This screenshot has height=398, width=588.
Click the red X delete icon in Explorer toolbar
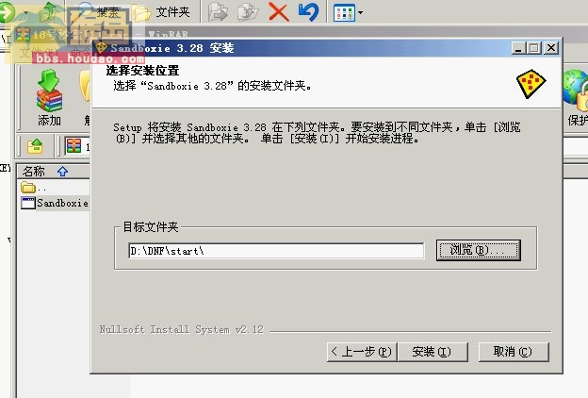278,11
